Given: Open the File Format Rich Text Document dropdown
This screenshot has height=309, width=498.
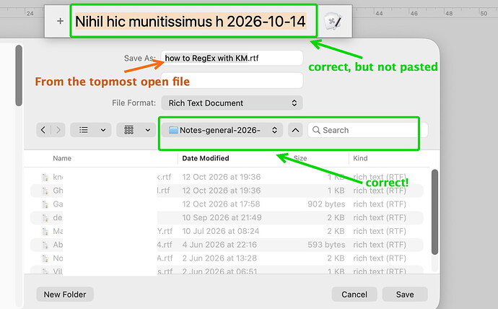Looking at the screenshot, I should (232, 103).
